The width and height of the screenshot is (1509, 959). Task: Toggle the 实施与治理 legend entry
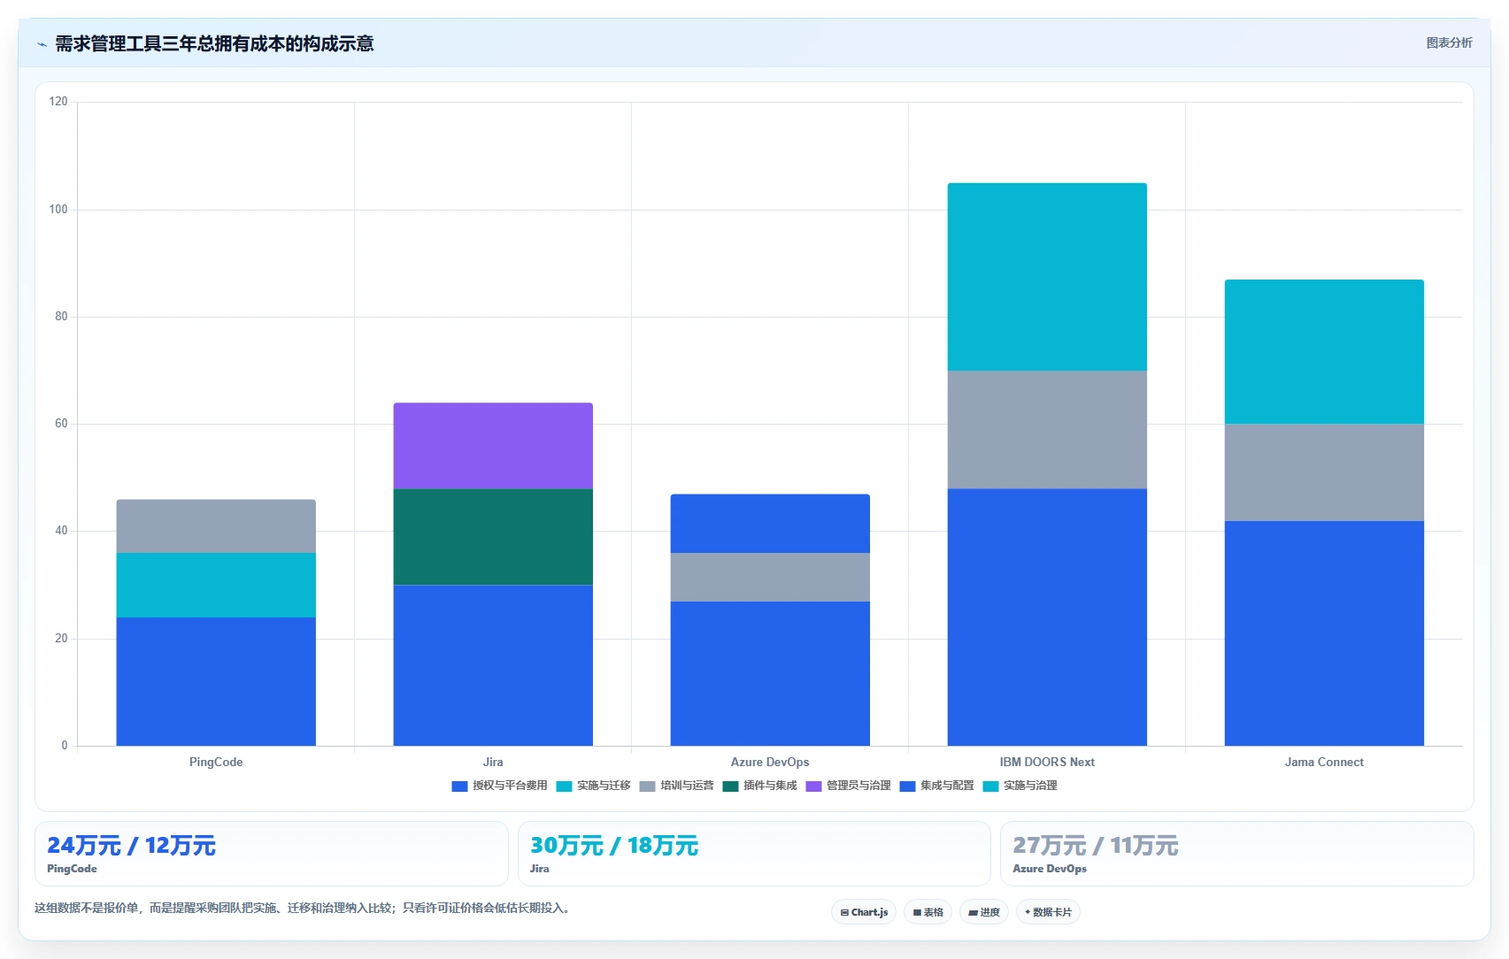(1020, 786)
